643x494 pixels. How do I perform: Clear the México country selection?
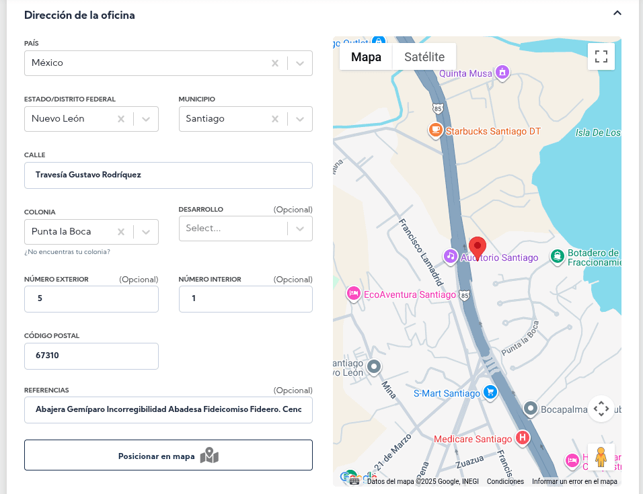point(275,63)
